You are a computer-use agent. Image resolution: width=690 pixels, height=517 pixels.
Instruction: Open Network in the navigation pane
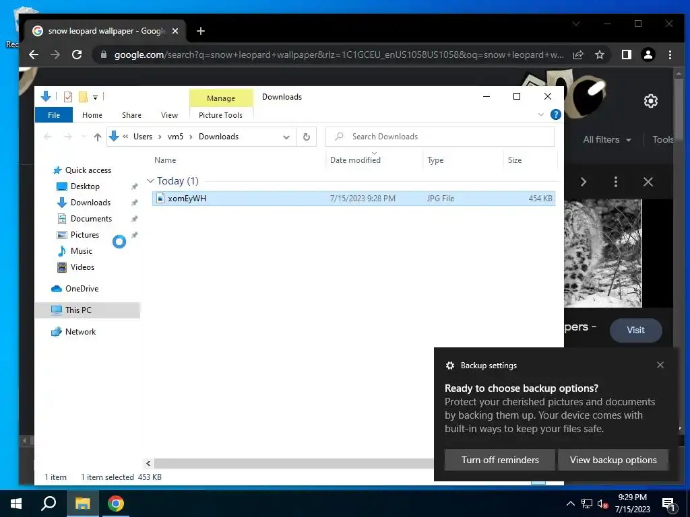click(80, 332)
